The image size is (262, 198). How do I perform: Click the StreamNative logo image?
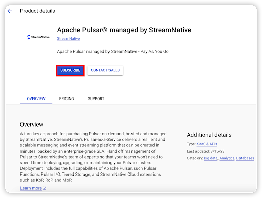(38, 37)
